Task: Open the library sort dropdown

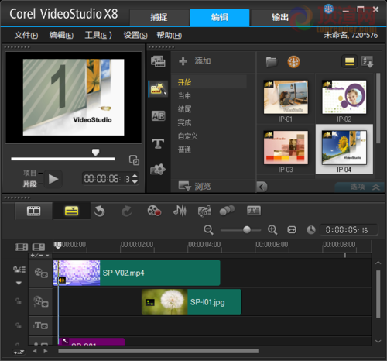Action: (x=368, y=62)
